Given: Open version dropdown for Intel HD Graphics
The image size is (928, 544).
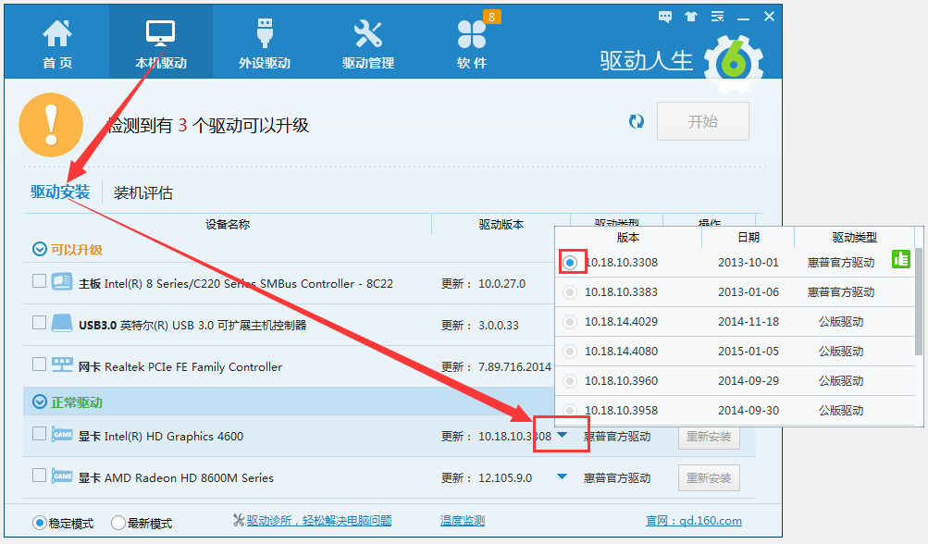Looking at the screenshot, I should click(x=563, y=435).
